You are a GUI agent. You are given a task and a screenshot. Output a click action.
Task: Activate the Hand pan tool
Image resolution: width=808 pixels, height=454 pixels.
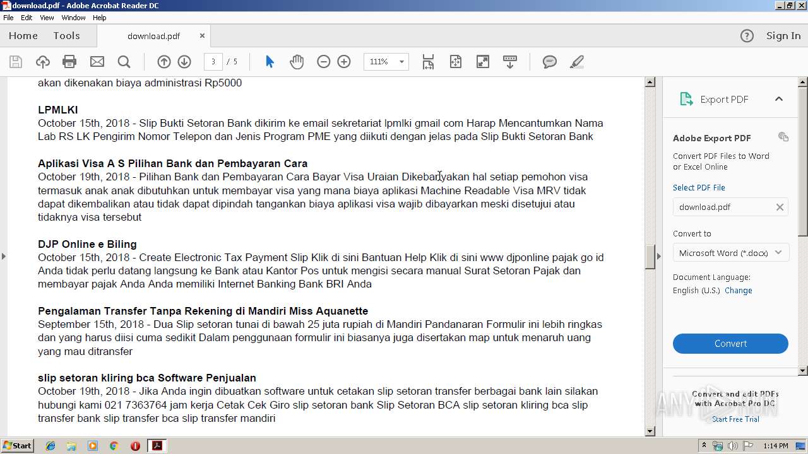pyautogui.click(x=297, y=62)
